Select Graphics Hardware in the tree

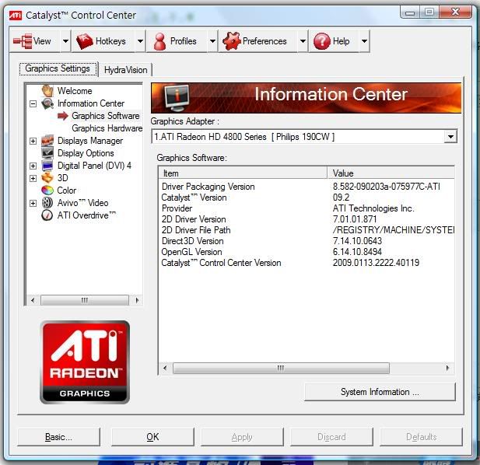[x=107, y=128]
